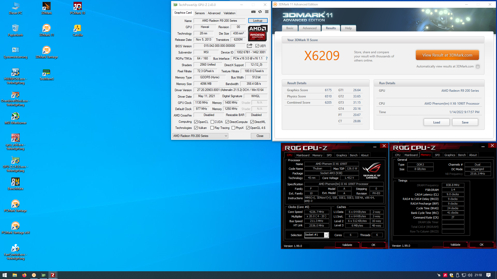
Task: Open GPU-Z hamburger menu icon
Action: 267,12
